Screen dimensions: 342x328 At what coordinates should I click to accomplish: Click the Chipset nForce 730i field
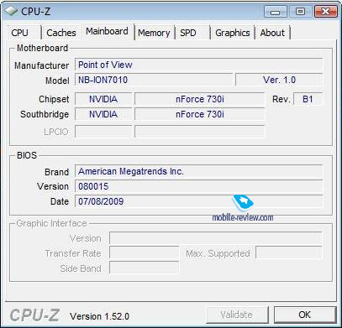(x=199, y=99)
